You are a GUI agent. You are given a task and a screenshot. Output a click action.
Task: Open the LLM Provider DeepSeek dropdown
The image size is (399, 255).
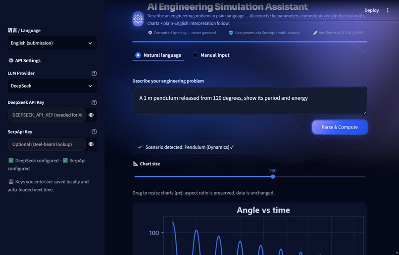pos(52,86)
